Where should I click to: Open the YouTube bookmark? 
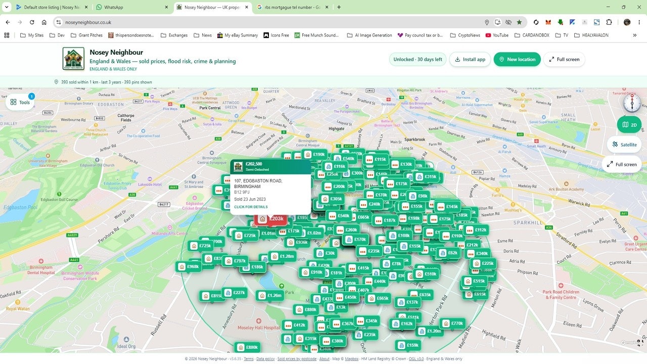pyautogui.click(x=497, y=35)
